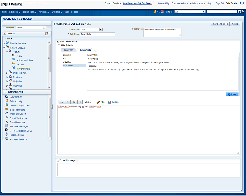Switch to the Functions tab

tap(68, 50)
